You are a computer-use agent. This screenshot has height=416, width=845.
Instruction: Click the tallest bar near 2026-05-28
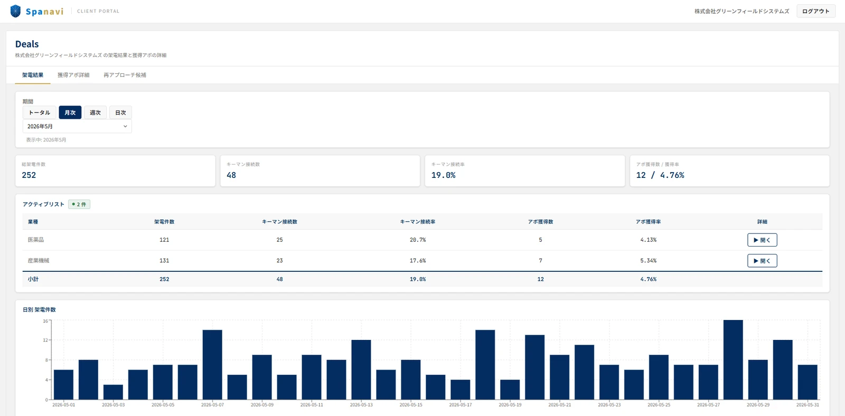[x=733, y=360]
